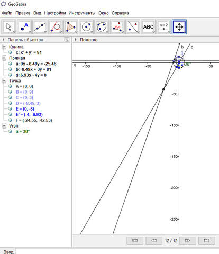Select the row α = 30°
Screen dimensions: 219x254
pos(23,131)
